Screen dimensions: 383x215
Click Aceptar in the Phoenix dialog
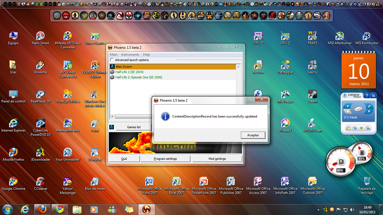click(x=253, y=135)
